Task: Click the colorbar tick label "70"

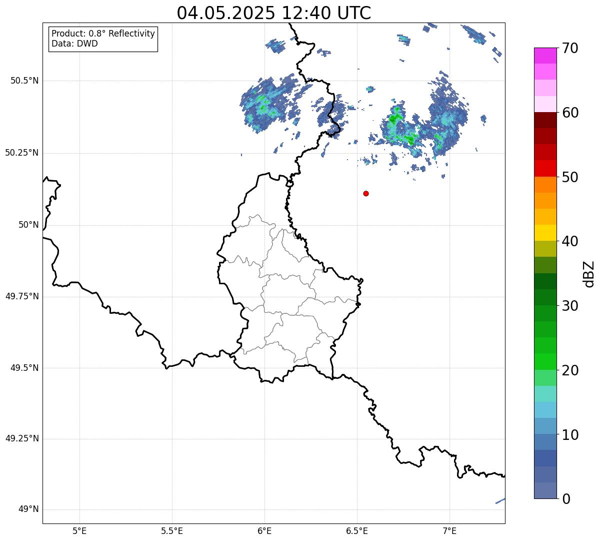Action: pos(570,48)
